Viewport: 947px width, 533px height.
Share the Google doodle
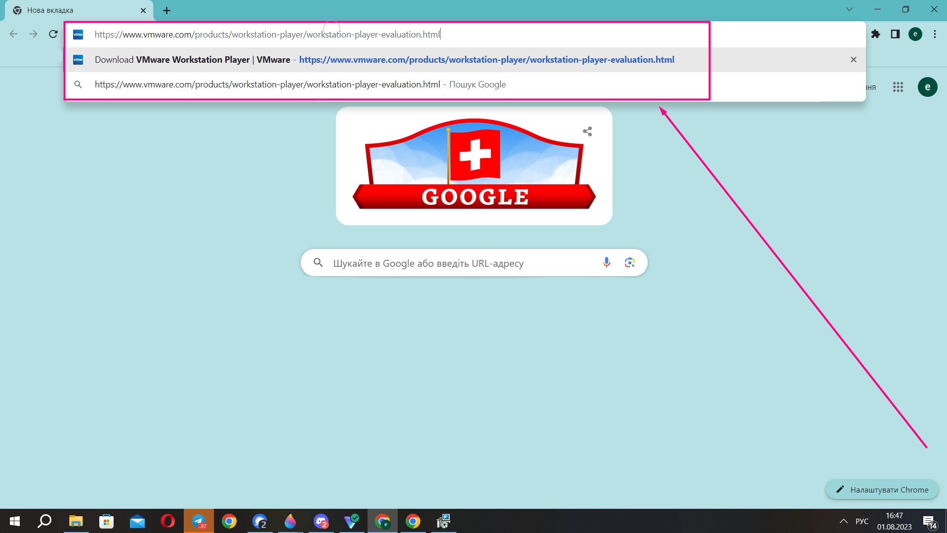(587, 131)
